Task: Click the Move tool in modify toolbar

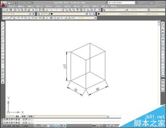Action: [163, 40]
